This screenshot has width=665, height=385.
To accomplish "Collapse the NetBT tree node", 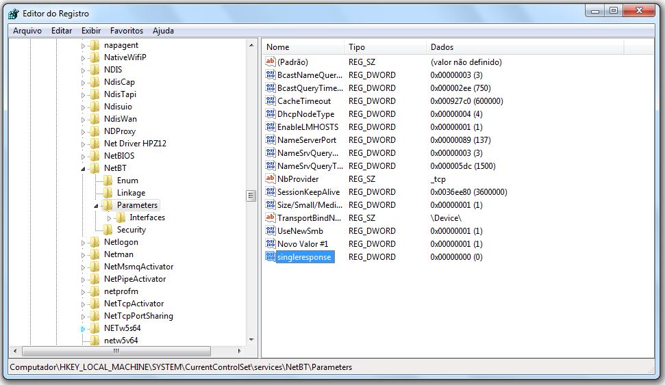I will coord(84,168).
